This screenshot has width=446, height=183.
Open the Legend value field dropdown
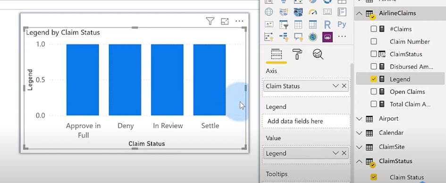pyautogui.click(x=336, y=153)
